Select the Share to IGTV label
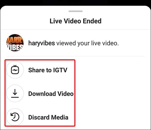Viewport: 151px width, 130px height. pos(48,70)
